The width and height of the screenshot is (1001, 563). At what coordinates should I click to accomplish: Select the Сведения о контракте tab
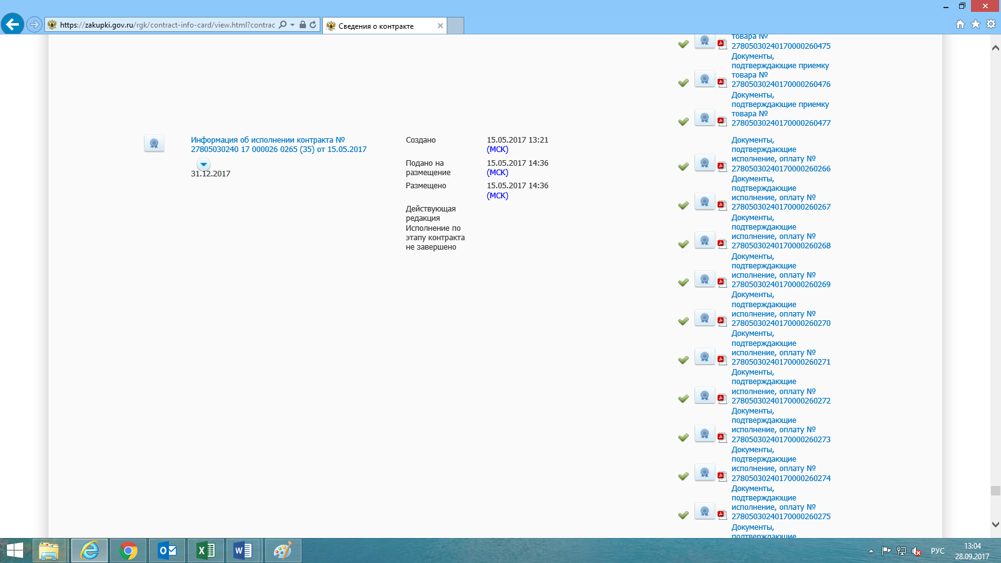384,26
